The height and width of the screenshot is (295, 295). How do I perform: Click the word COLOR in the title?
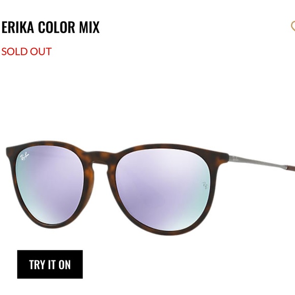[x=56, y=27]
